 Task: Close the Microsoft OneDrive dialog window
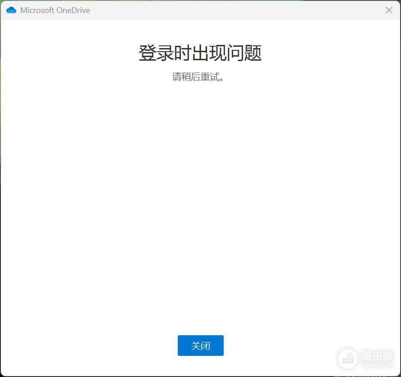(389, 10)
